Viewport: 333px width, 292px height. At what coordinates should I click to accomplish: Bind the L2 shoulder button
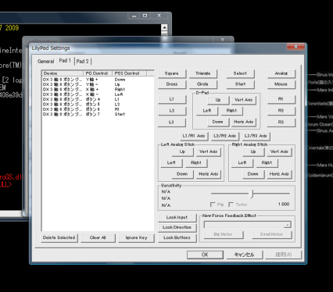click(x=172, y=111)
